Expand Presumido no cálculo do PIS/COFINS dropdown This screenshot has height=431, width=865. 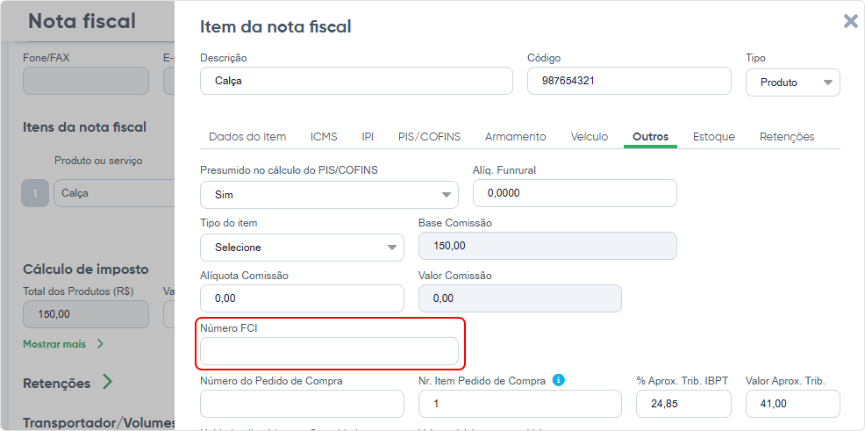pos(329,194)
